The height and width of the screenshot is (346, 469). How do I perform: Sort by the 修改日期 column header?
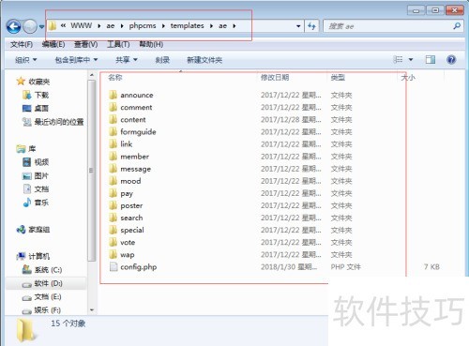click(275, 78)
